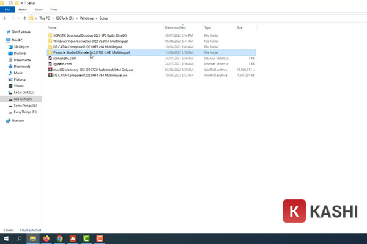Click the Properties quick access toolbar icon

10,3
